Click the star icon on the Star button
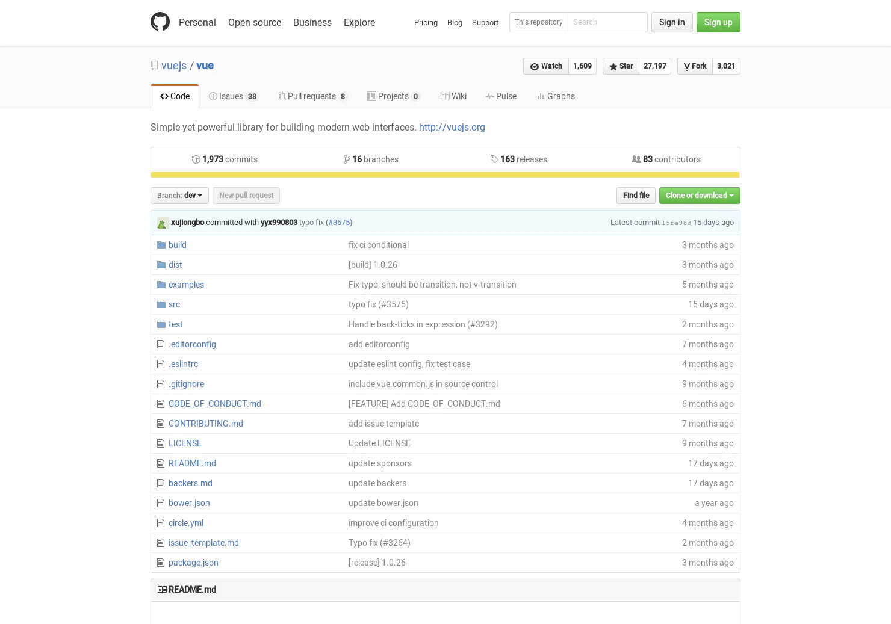Image resolution: width=891 pixels, height=624 pixels. (x=613, y=66)
